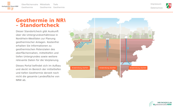Open the Datenschutz link

pos(157,8)
